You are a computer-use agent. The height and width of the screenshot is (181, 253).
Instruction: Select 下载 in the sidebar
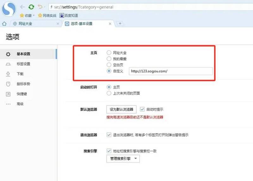click(x=28, y=74)
